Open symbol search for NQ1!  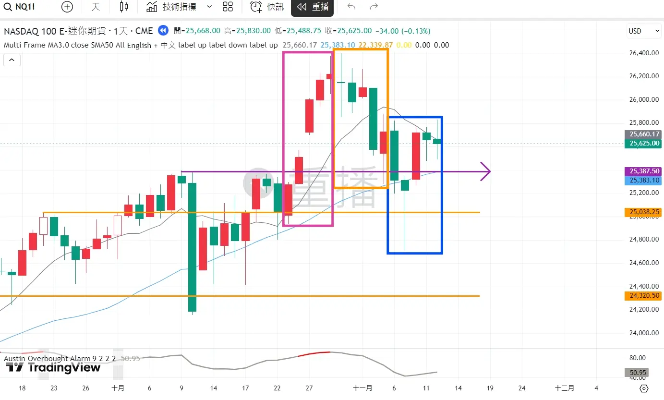point(19,7)
